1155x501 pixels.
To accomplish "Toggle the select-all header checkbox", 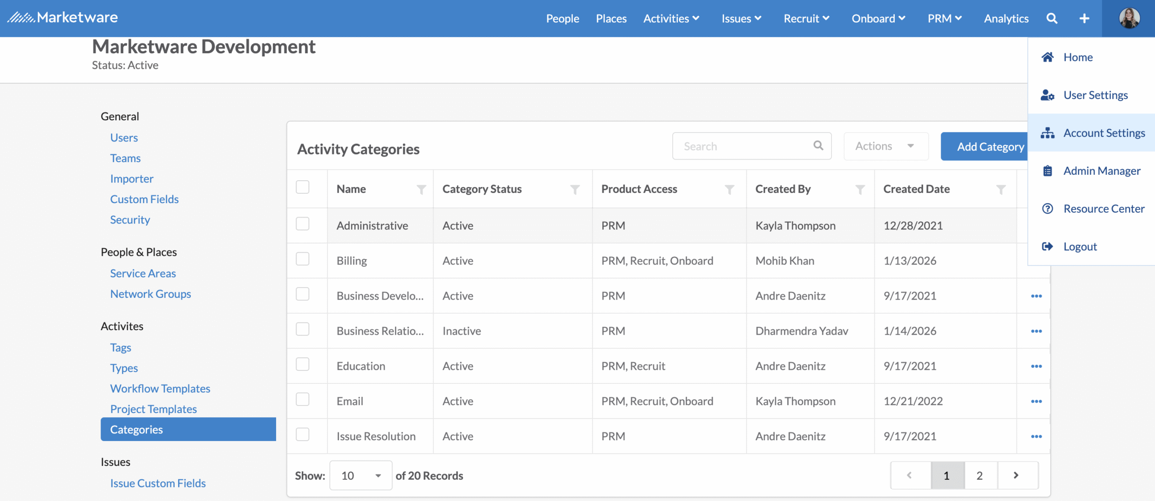I will (303, 187).
